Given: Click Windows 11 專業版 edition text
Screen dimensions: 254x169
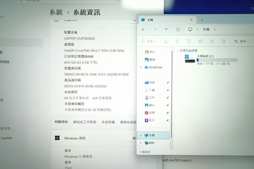Looking at the screenshot, I should (x=78, y=156).
